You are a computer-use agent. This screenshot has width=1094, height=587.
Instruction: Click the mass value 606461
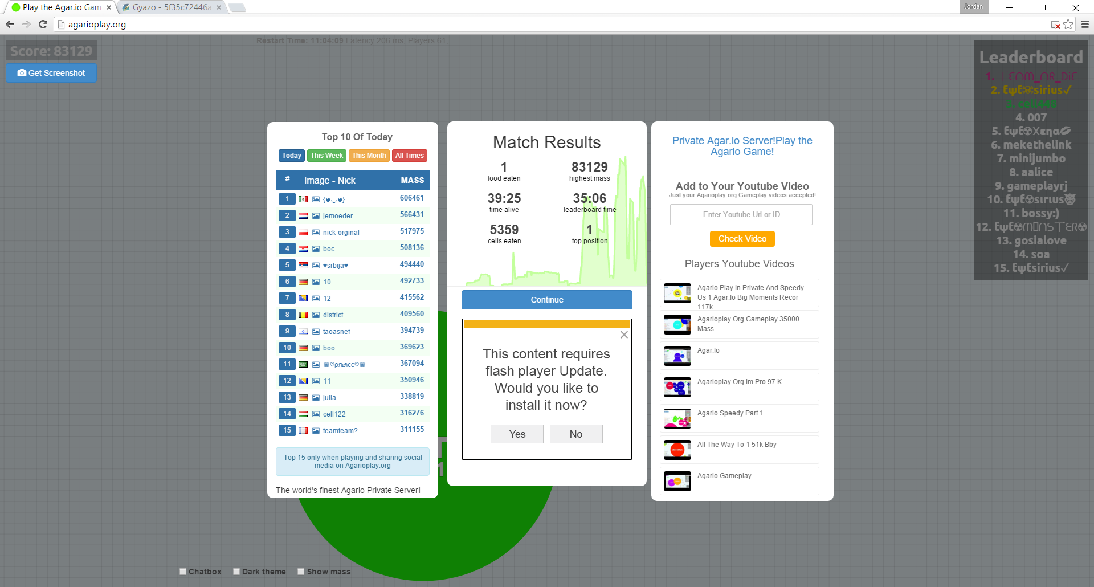coord(412,198)
